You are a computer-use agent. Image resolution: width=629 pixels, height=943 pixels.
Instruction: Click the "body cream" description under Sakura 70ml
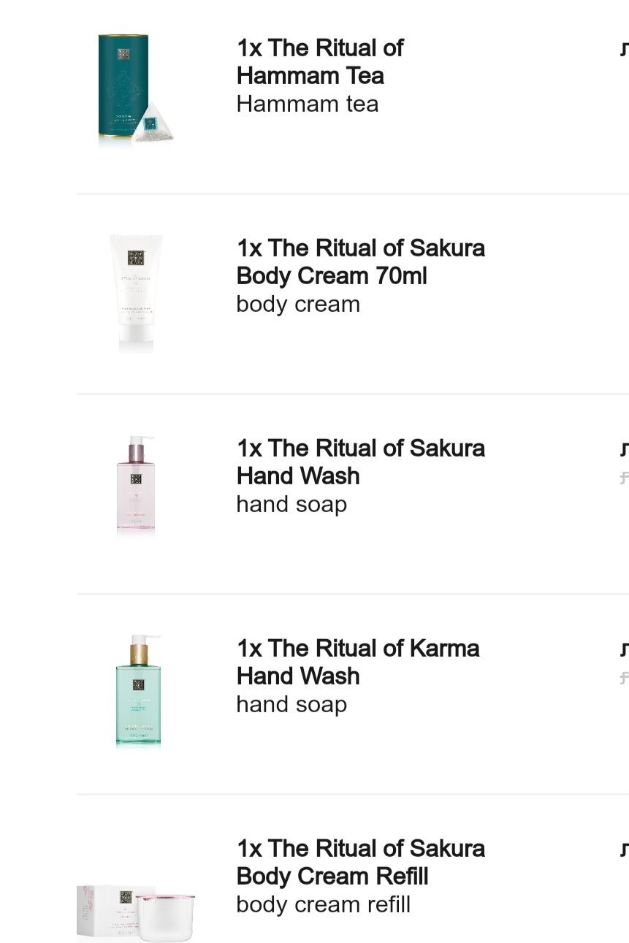point(298,305)
